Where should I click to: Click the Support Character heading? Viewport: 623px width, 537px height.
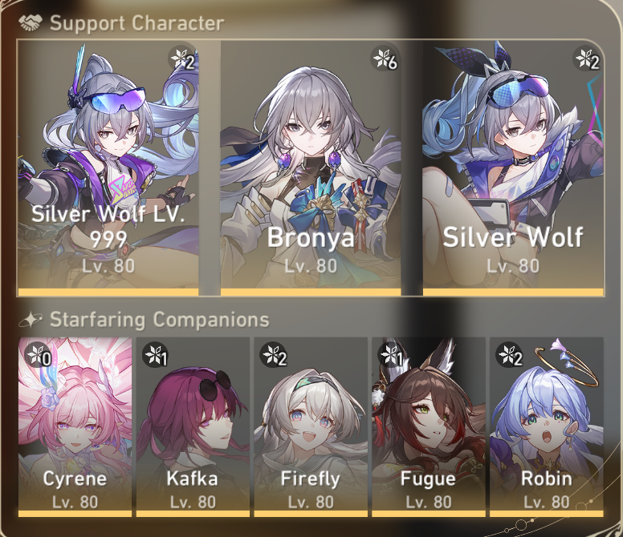(x=136, y=23)
